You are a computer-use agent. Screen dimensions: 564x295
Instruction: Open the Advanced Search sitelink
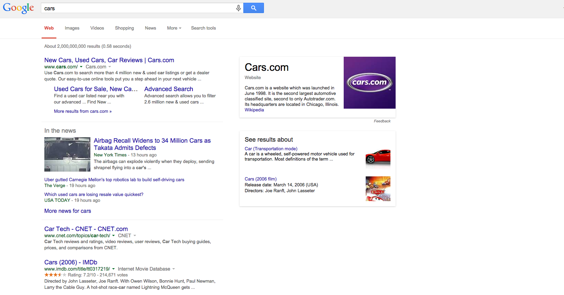click(169, 89)
